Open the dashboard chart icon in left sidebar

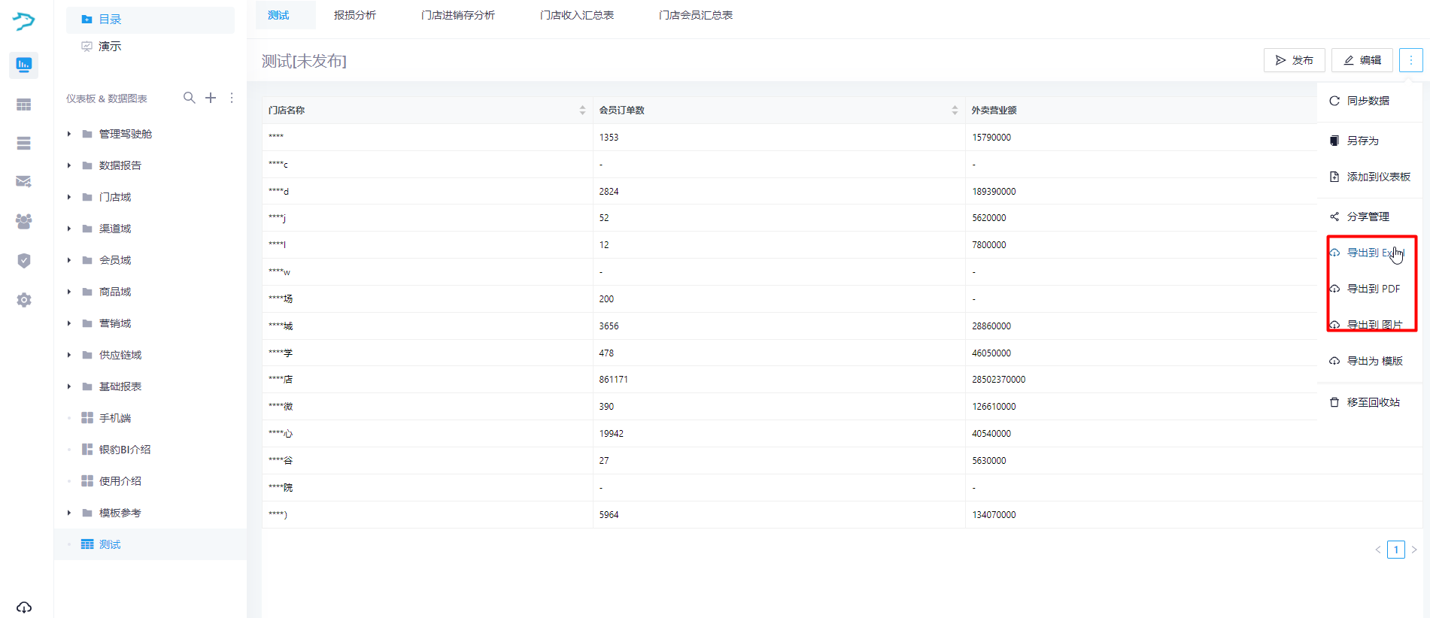[x=24, y=65]
